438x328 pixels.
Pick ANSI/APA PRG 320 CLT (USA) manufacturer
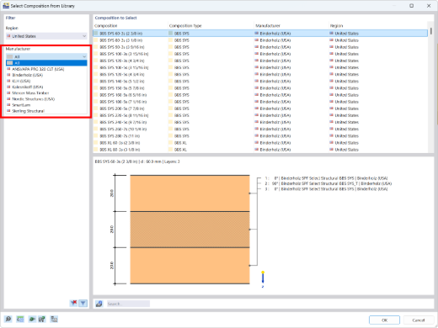coord(46,69)
